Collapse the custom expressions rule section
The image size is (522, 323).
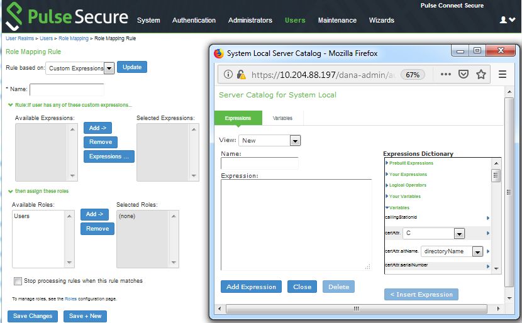(x=70, y=105)
